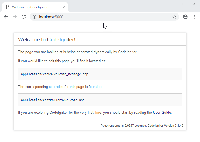
Task: Open a new tab with plus button
Action: tap(74, 7)
